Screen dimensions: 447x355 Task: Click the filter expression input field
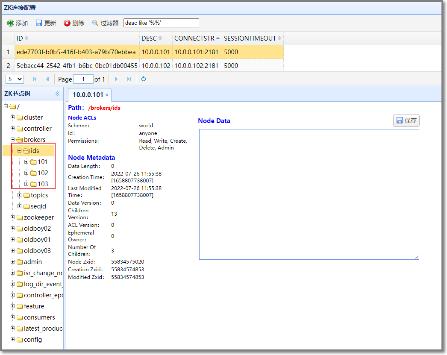pyautogui.click(x=161, y=23)
